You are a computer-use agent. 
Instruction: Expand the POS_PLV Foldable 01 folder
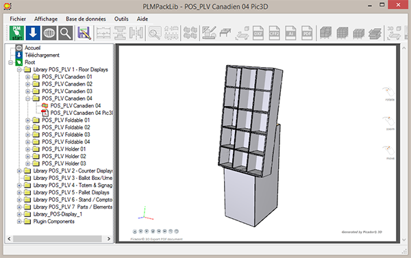(x=27, y=120)
